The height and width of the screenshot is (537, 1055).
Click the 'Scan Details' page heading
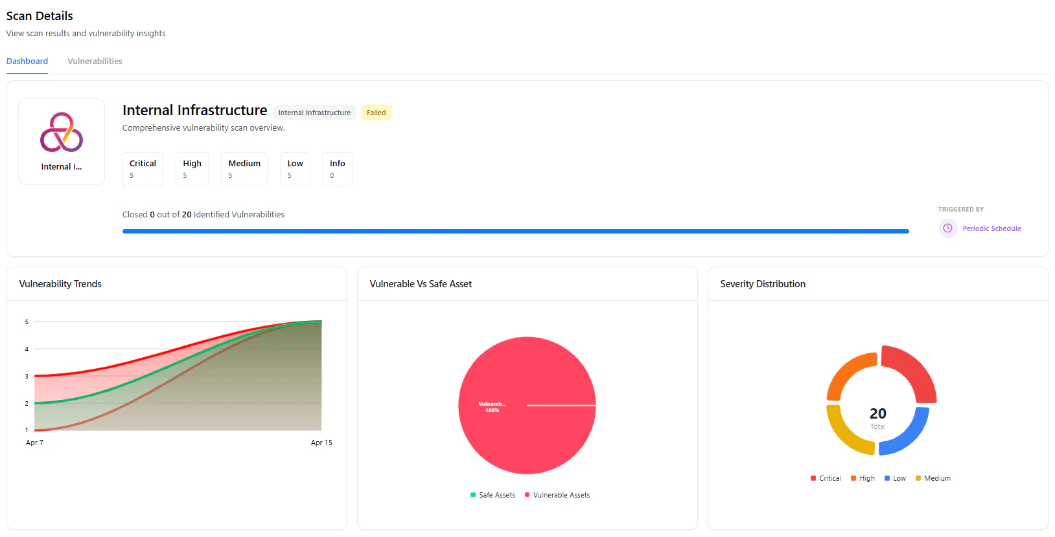click(40, 16)
